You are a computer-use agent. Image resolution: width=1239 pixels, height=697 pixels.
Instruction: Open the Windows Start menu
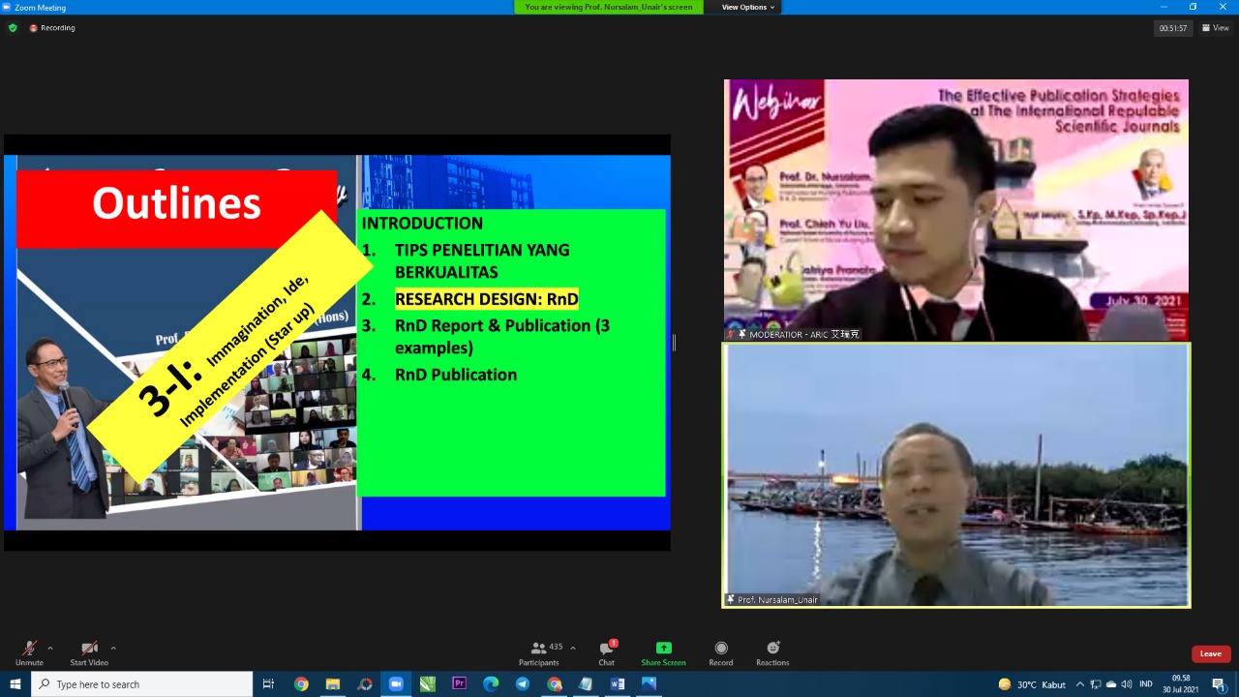[15, 684]
